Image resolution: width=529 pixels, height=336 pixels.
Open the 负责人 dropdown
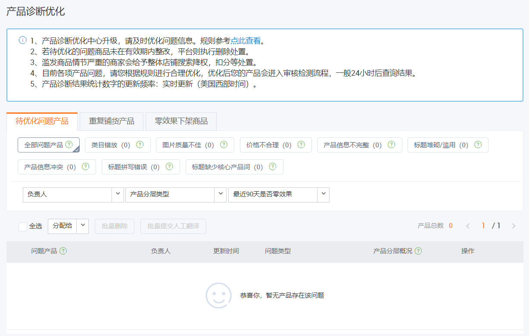tap(73, 195)
